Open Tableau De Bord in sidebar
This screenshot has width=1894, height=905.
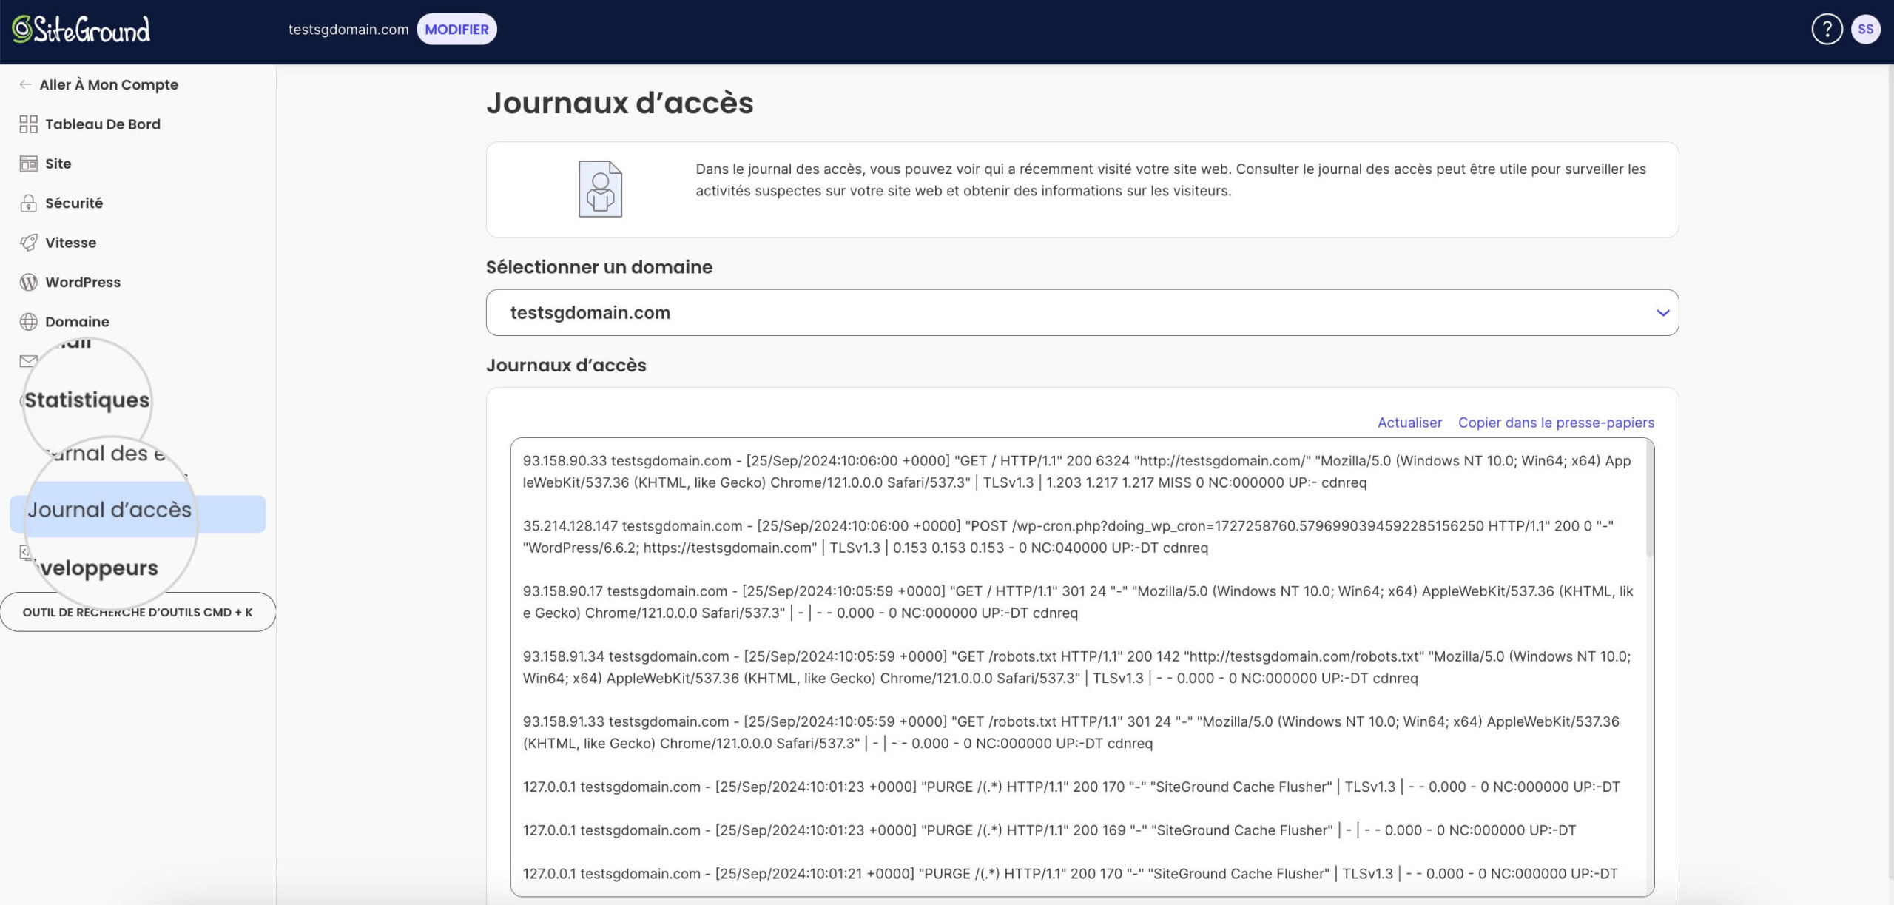[x=103, y=124]
